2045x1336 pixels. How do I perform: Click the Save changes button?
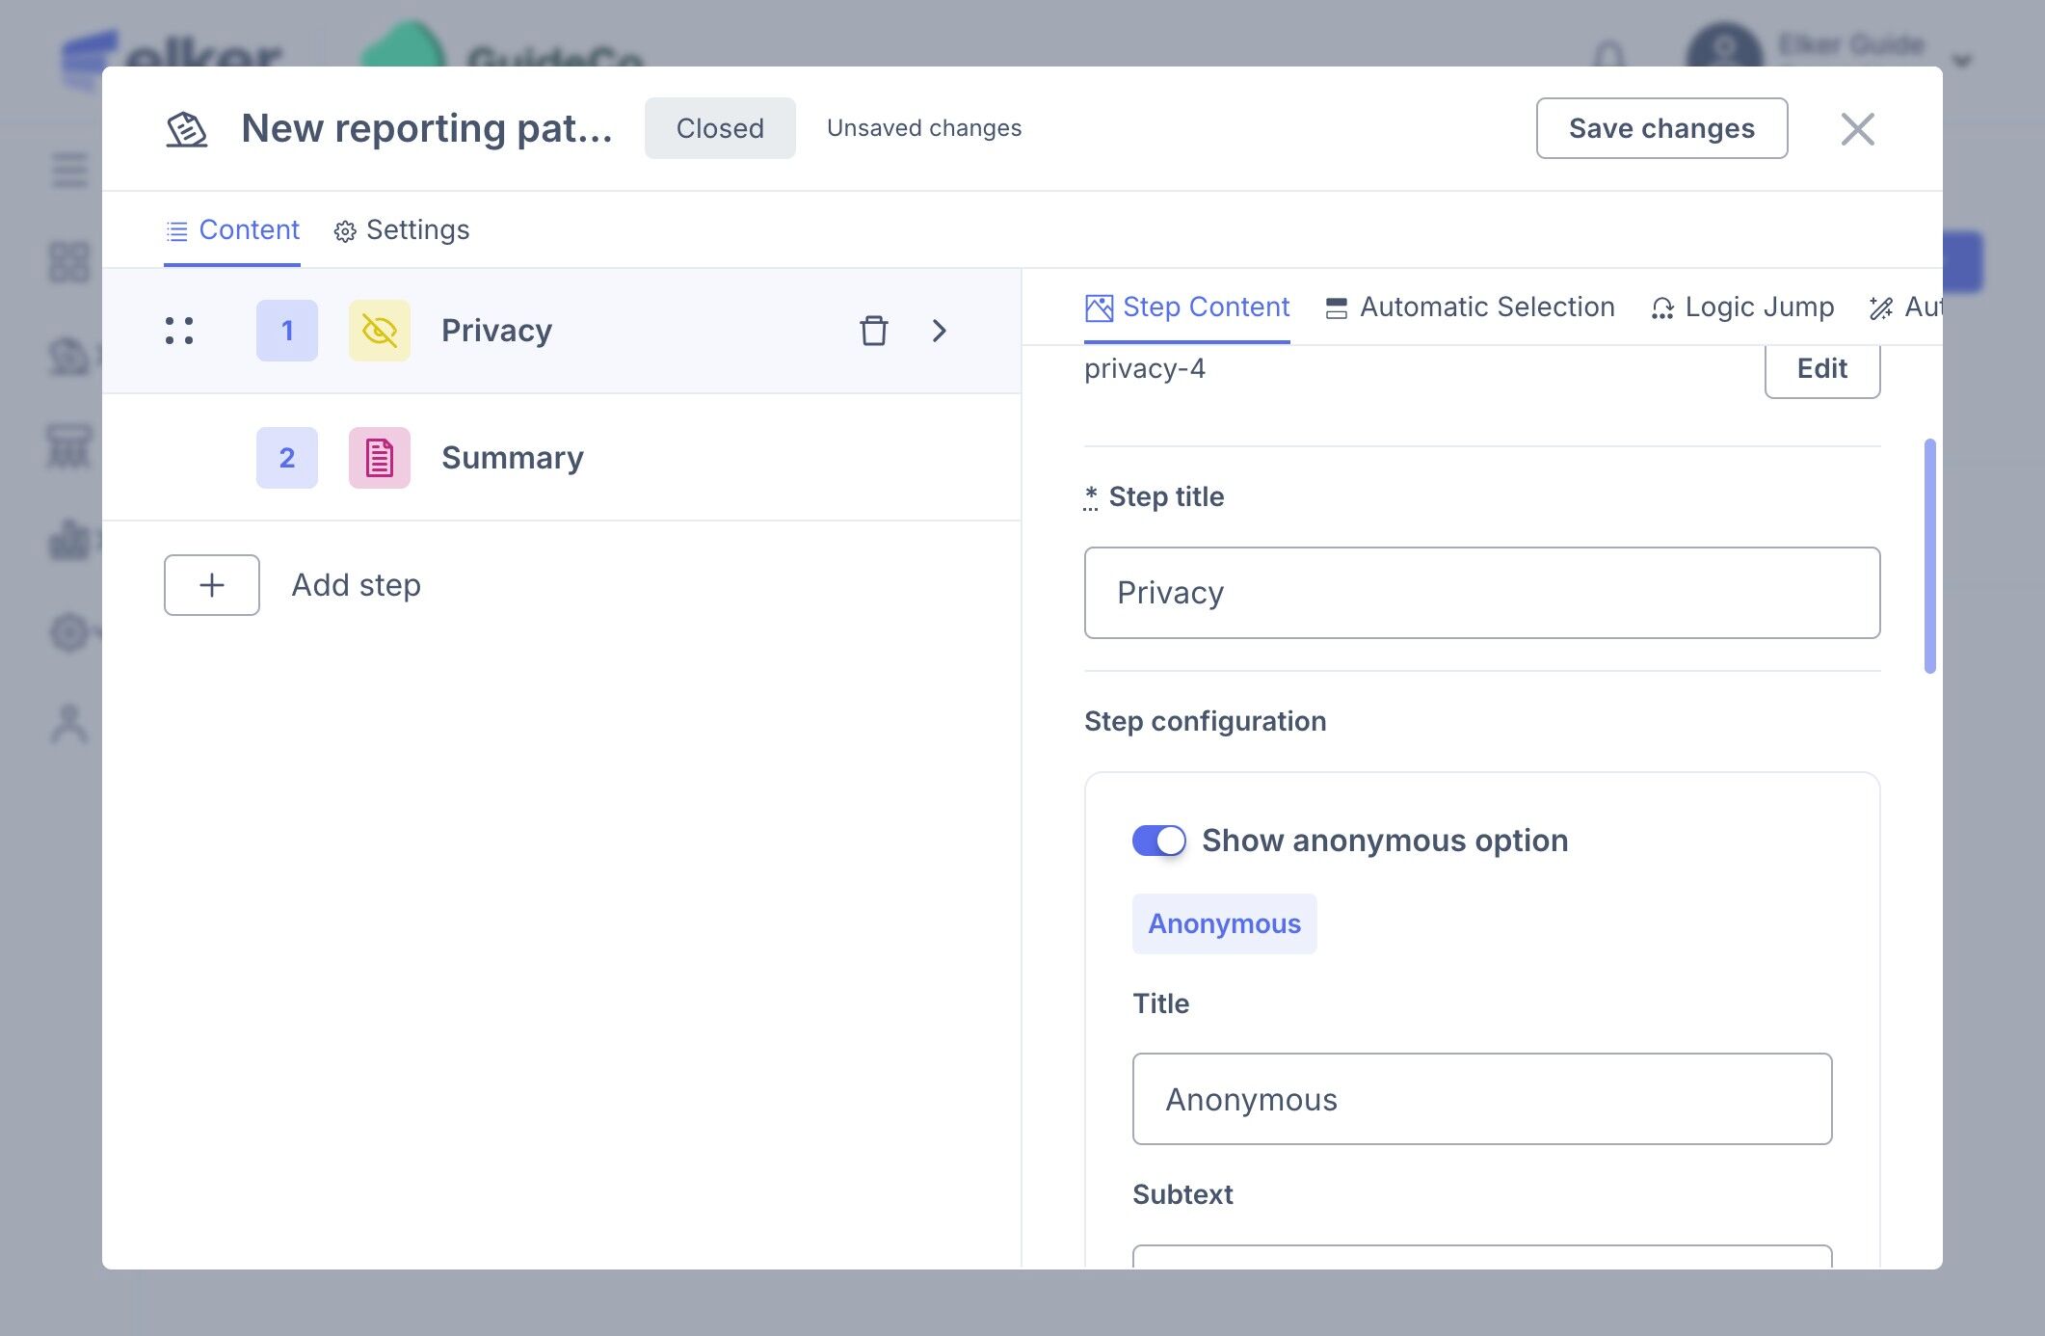[x=1661, y=128]
